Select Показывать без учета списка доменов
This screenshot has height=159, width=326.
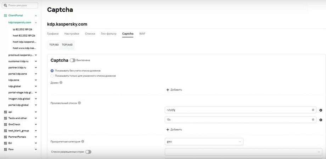click(52, 71)
